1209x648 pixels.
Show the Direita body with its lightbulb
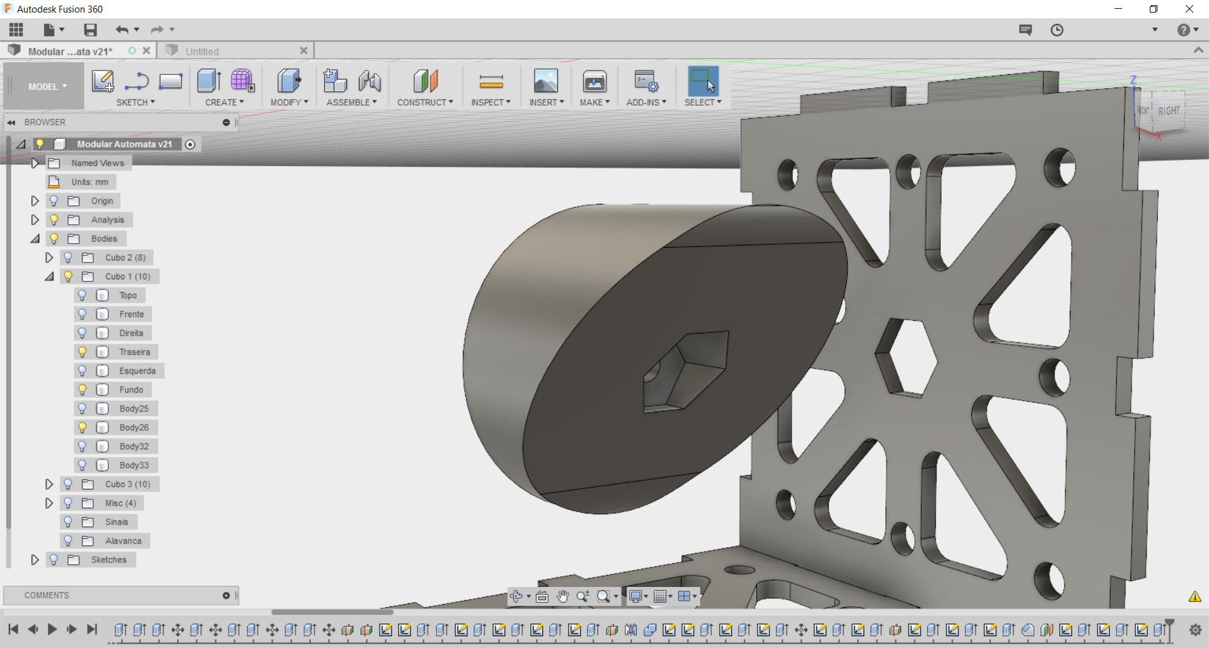pyautogui.click(x=82, y=333)
